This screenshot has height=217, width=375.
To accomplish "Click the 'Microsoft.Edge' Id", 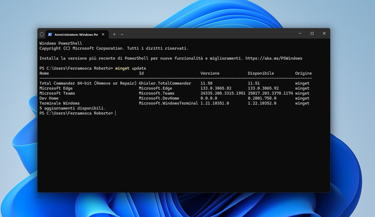I will point(156,88).
